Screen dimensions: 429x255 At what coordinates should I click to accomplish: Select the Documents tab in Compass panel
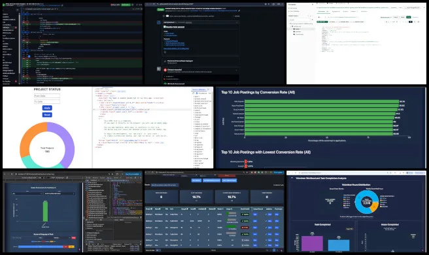point(323,11)
